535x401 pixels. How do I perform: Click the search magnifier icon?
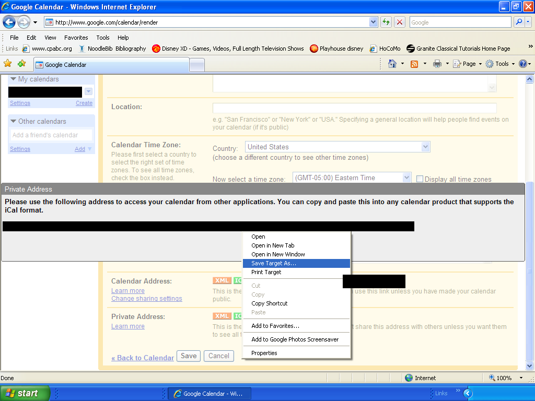[x=519, y=22]
